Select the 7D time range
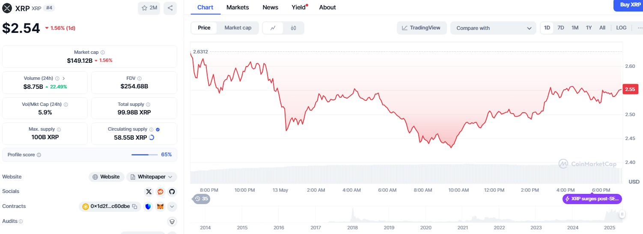 560,28
